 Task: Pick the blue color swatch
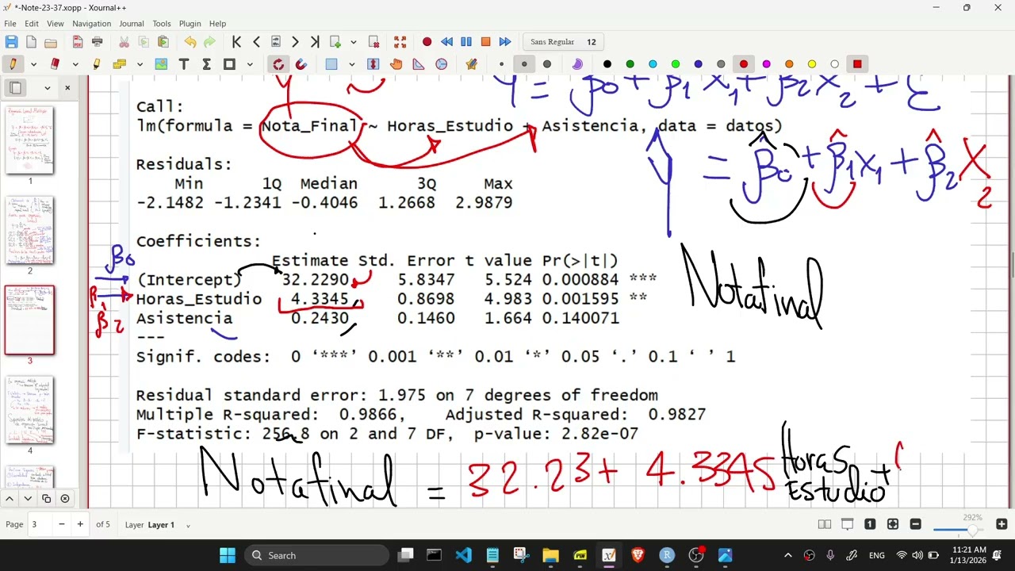coord(698,64)
